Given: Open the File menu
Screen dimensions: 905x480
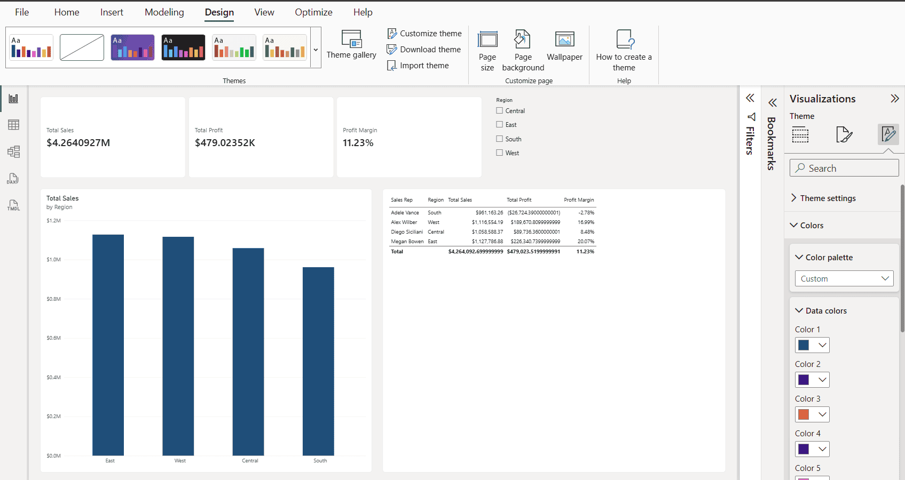Looking at the screenshot, I should (x=22, y=12).
